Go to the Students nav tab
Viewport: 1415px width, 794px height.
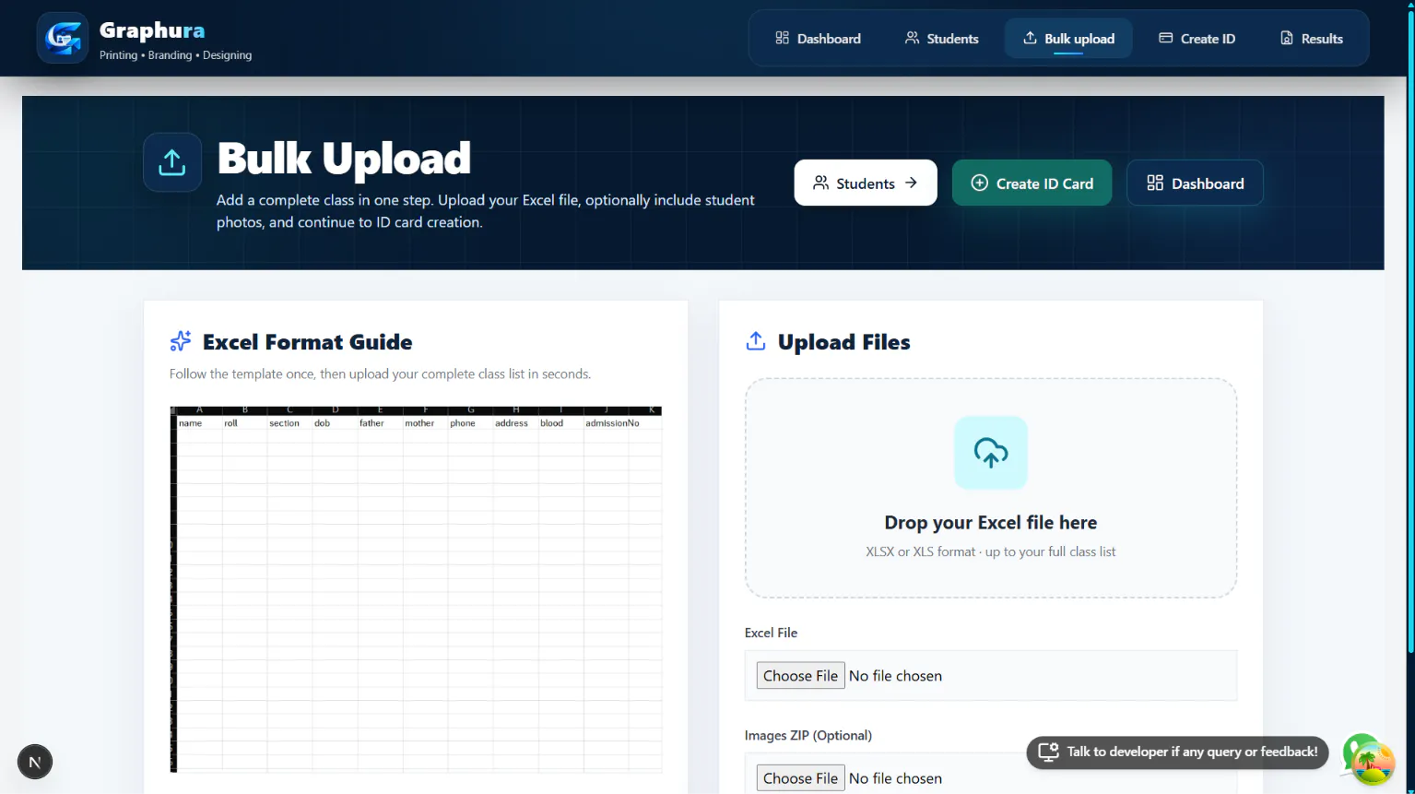coord(941,39)
